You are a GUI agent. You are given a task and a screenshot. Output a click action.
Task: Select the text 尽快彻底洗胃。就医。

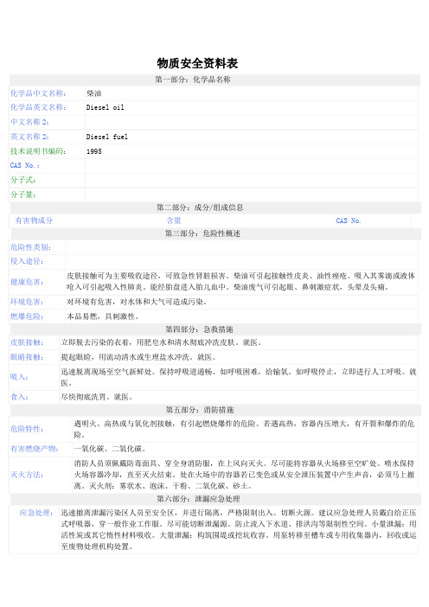[x=96, y=397]
